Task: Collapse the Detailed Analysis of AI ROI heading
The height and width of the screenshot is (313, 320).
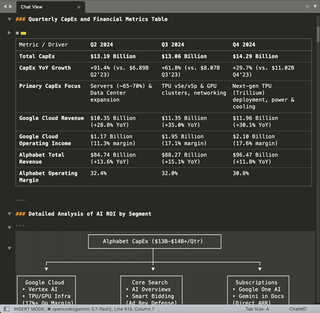Action: 9,214
